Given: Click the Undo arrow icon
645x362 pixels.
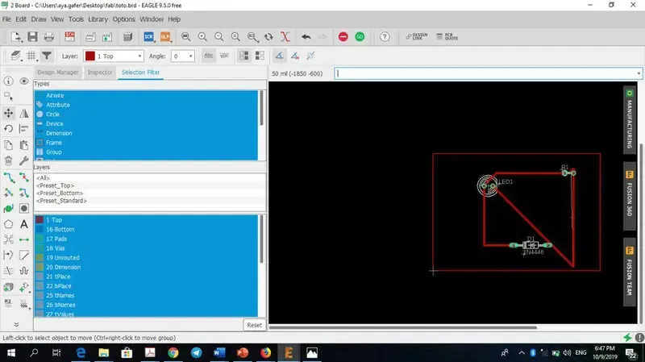Looking at the screenshot, I should [x=306, y=37].
